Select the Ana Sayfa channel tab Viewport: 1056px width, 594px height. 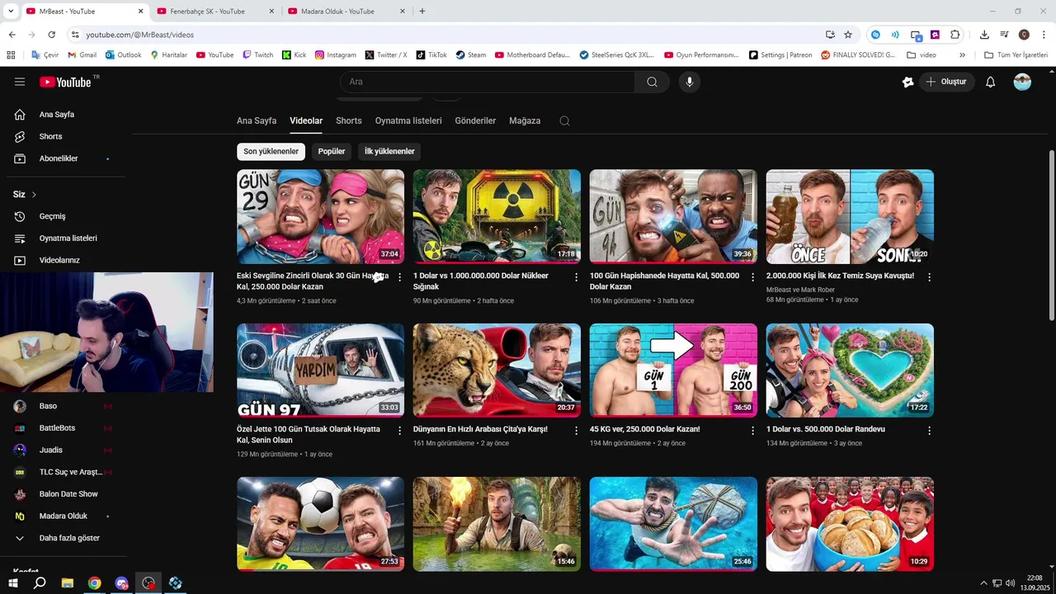click(x=257, y=120)
